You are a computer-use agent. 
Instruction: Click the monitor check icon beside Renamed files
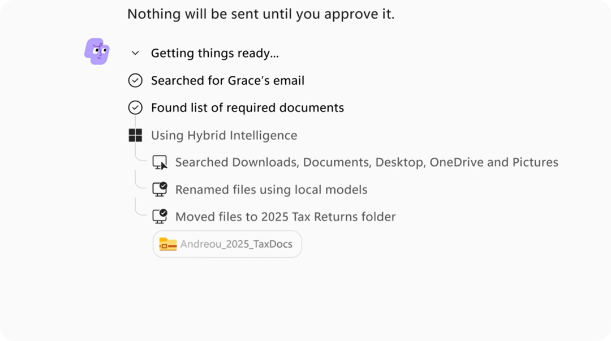160,189
